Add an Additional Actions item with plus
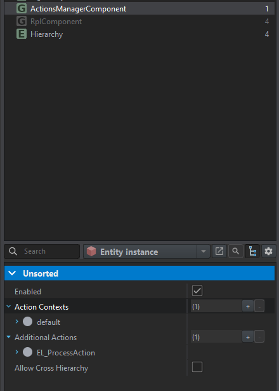 click(x=248, y=337)
